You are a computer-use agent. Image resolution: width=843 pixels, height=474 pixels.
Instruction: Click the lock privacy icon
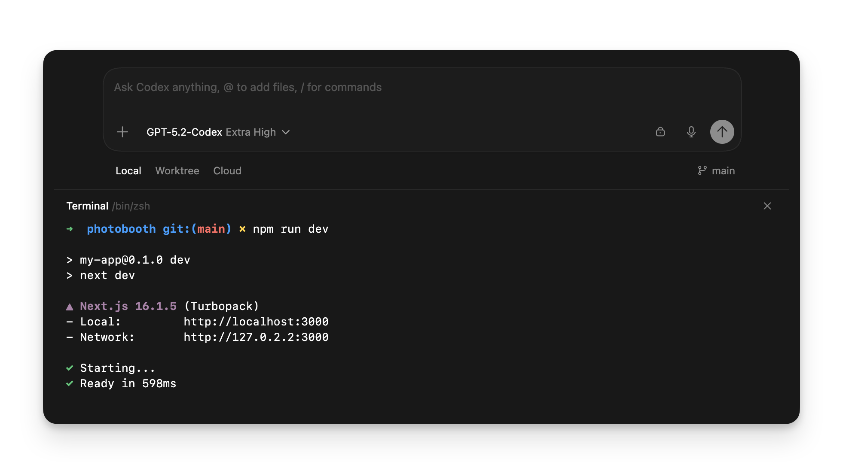(660, 132)
